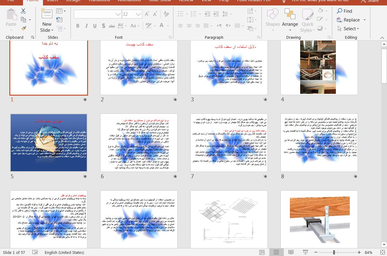Screen dimensions: 387x256
Task: Open the slide Layout dropdown
Action: (61, 11)
